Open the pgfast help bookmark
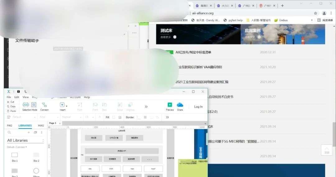 233,20
